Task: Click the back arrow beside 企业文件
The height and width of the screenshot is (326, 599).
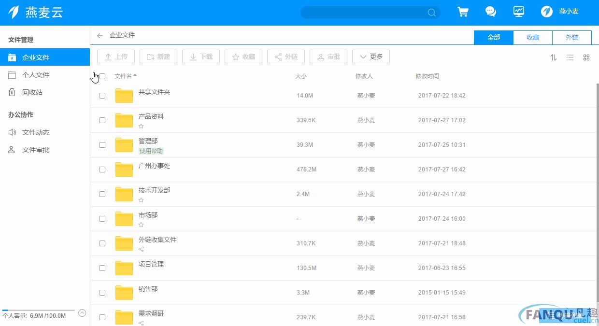Action: point(100,35)
